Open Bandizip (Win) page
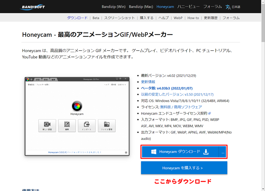This screenshot has height=191, width=265. coord(114,7)
